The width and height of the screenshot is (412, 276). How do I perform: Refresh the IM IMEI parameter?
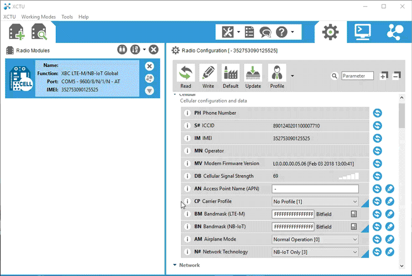tap(377, 138)
